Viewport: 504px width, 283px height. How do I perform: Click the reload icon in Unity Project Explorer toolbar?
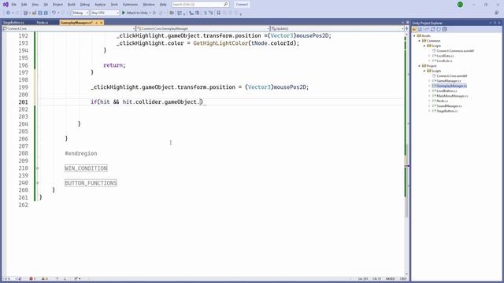click(x=439, y=29)
